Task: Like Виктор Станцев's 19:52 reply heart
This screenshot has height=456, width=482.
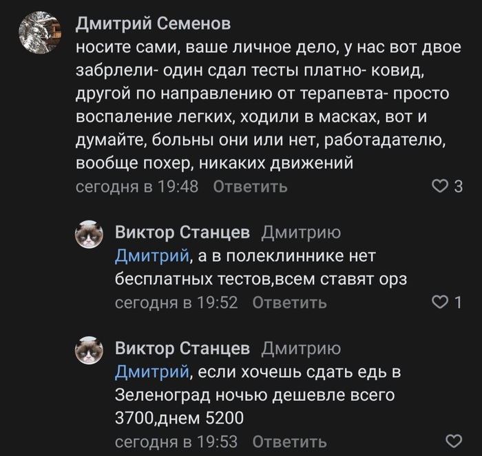Action: coord(439,302)
